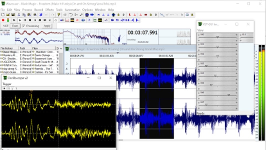The width and height of the screenshot is (266, 150).
Task: Click the red Record button
Action: point(3,20)
